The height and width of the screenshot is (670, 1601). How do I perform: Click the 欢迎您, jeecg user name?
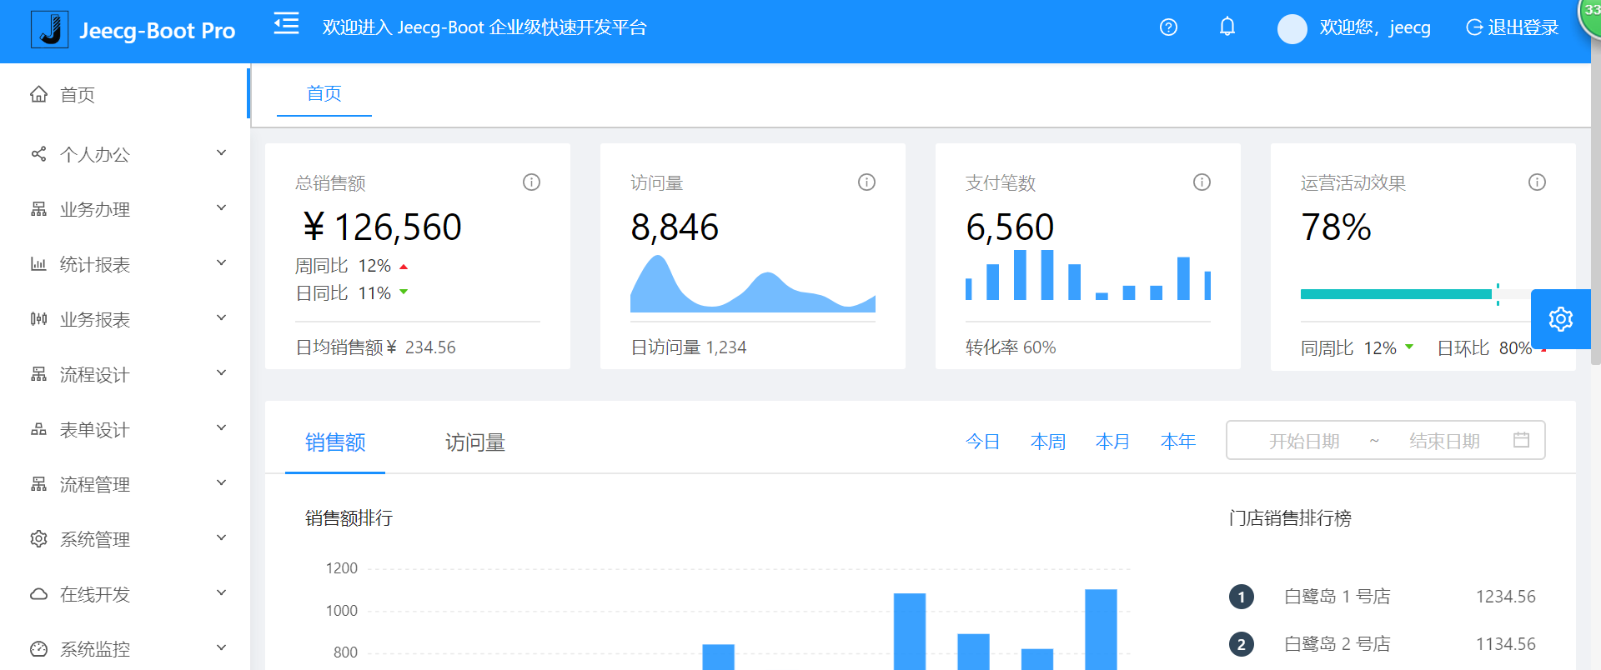[1375, 27]
